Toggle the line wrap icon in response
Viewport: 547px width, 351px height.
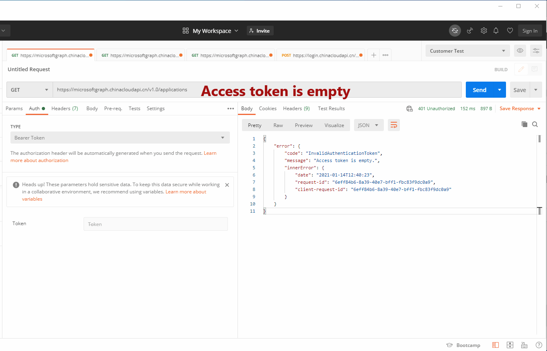click(x=393, y=125)
